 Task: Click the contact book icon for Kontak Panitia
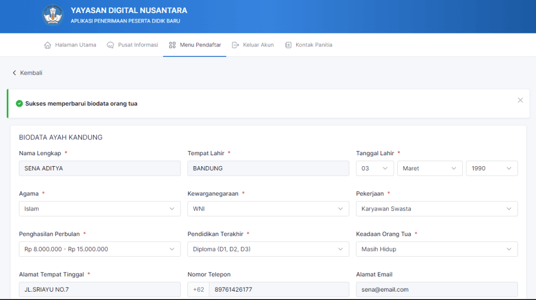point(288,45)
